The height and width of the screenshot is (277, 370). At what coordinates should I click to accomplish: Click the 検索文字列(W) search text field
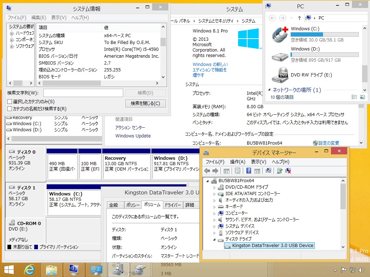(83, 93)
